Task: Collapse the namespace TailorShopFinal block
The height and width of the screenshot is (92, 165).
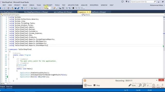Action: (9, 49)
